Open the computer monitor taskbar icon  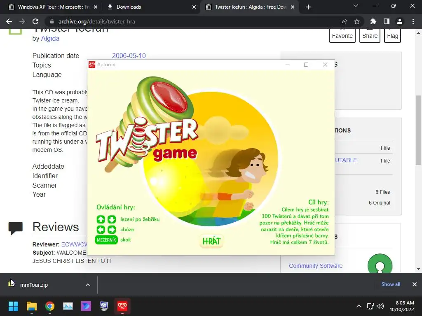pos(104,306)
